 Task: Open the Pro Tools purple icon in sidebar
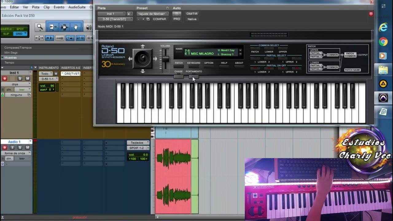pyautogui.click(x=383, y=98)
